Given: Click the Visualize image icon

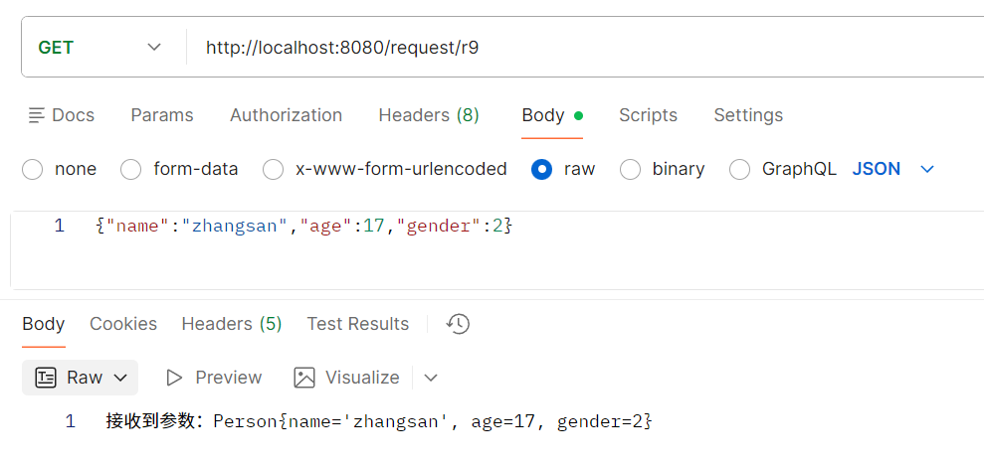Looking at the screenshot, I should coord(304,378).
